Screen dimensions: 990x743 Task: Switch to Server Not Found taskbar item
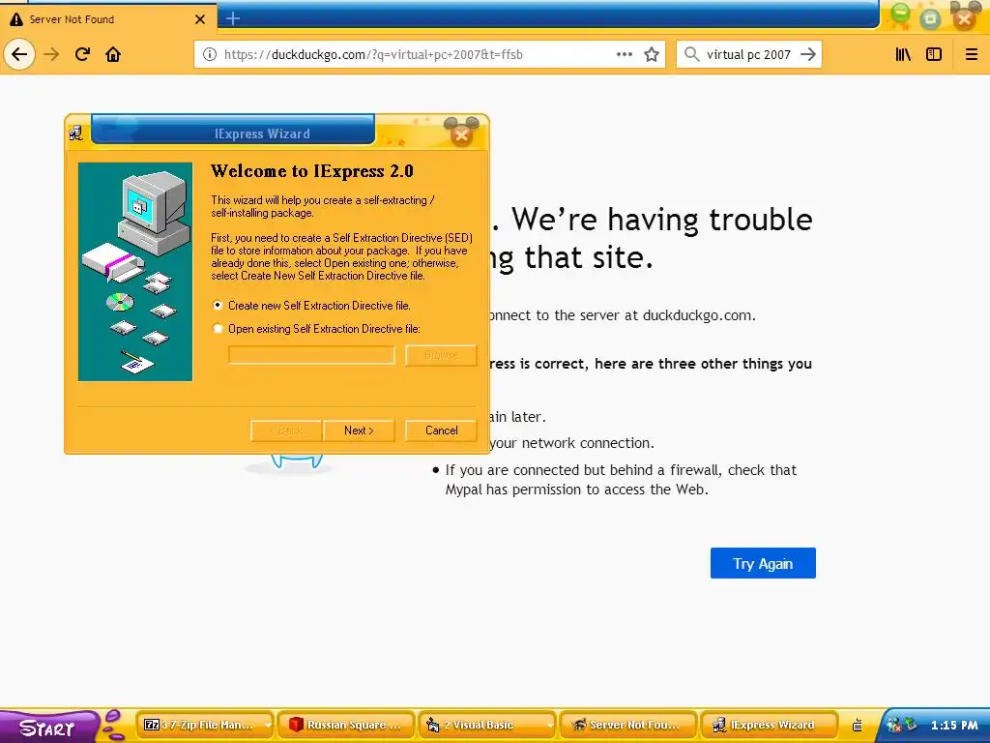pos(627,725)
